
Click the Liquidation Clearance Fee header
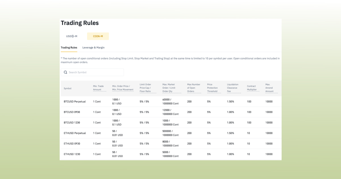(232, 88)
